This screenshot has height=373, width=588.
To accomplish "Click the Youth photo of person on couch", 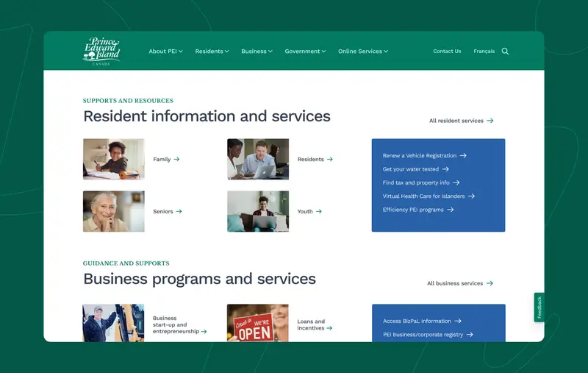I will tap(258, 211).
